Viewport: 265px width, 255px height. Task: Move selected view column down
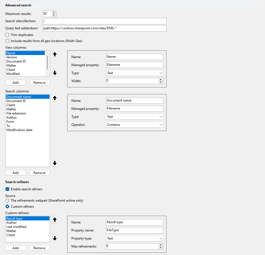pyautogui.click(x=54, y=73)
